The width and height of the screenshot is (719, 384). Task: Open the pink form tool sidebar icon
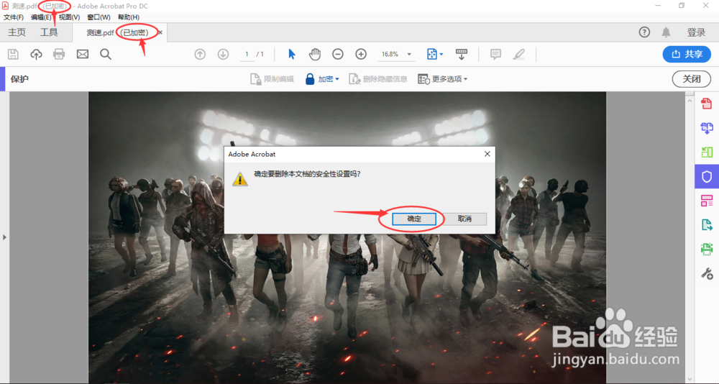tap(707, 201)
